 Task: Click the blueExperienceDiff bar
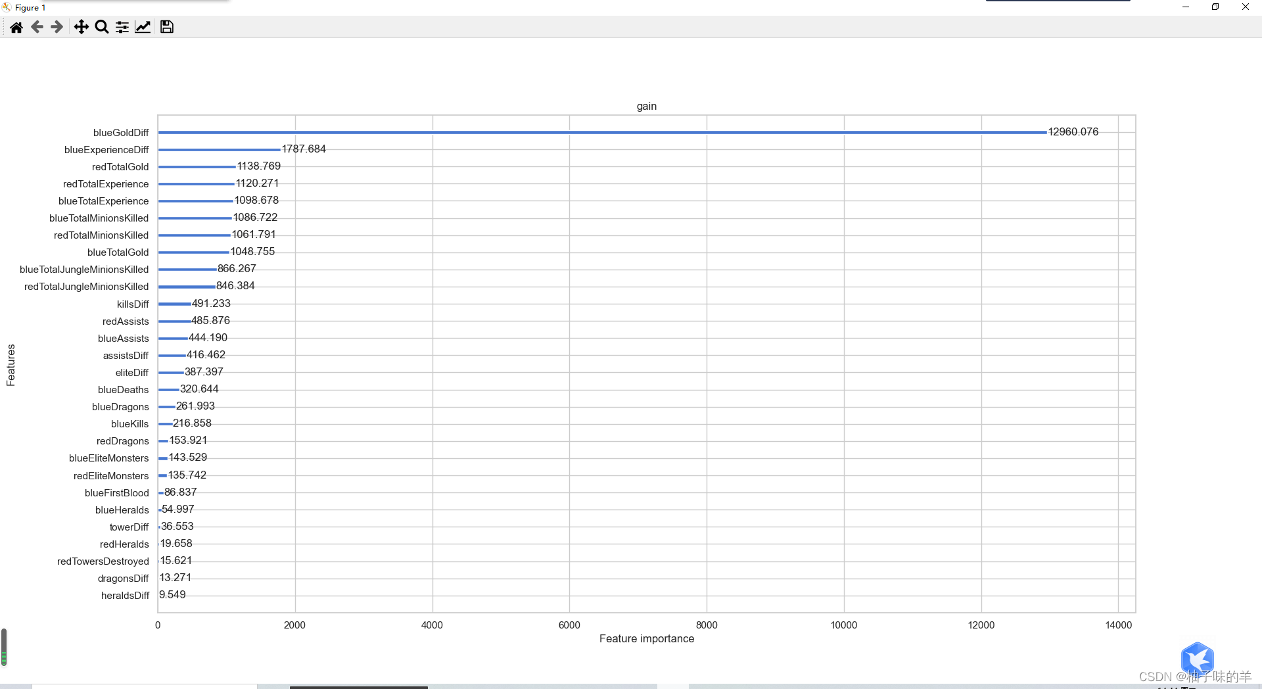219,150
